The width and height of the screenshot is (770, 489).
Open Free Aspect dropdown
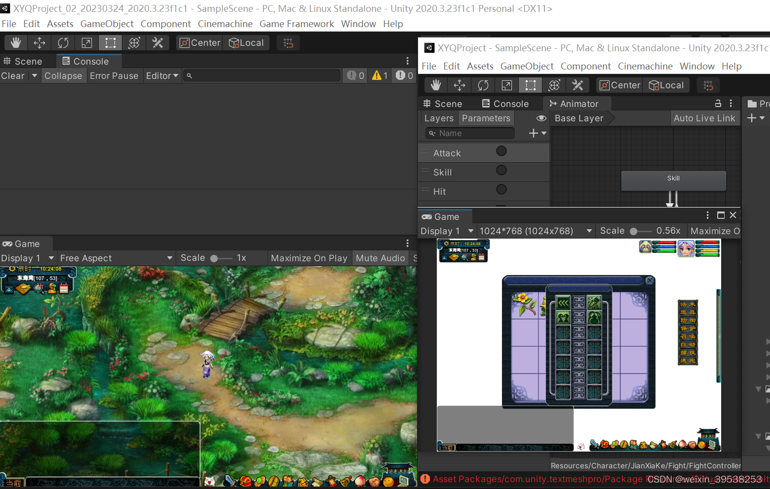tap(116, 258)
